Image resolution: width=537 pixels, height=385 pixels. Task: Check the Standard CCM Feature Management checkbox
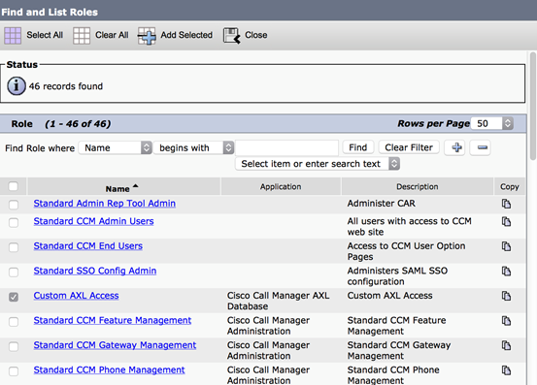click(14, 322)
